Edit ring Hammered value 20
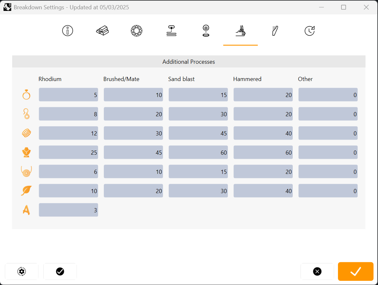Viewport: 378px width, 285px height. coord(263,95)
